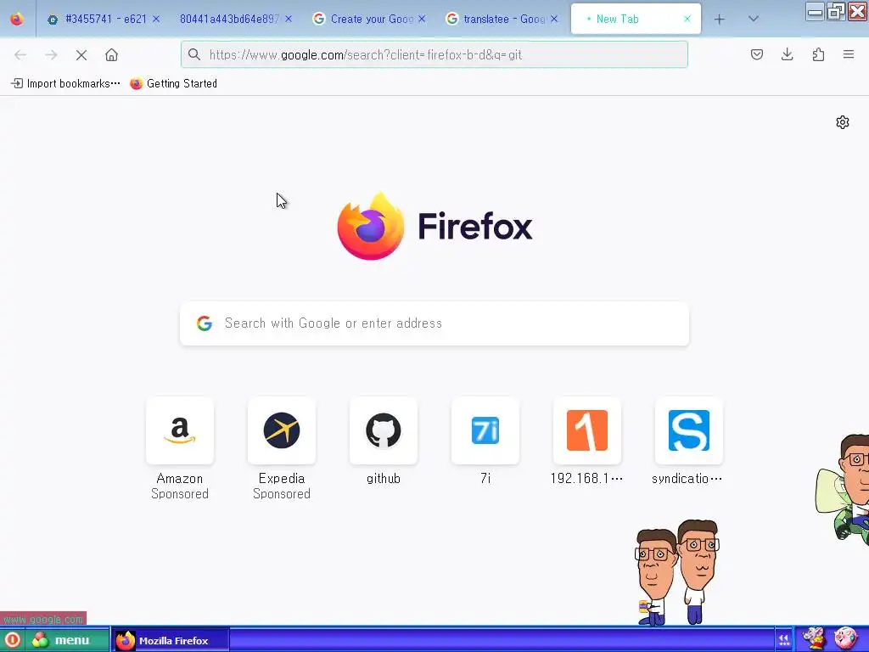Click the red power icon on the taskbar
869x652 pixels.
[12, 640]
